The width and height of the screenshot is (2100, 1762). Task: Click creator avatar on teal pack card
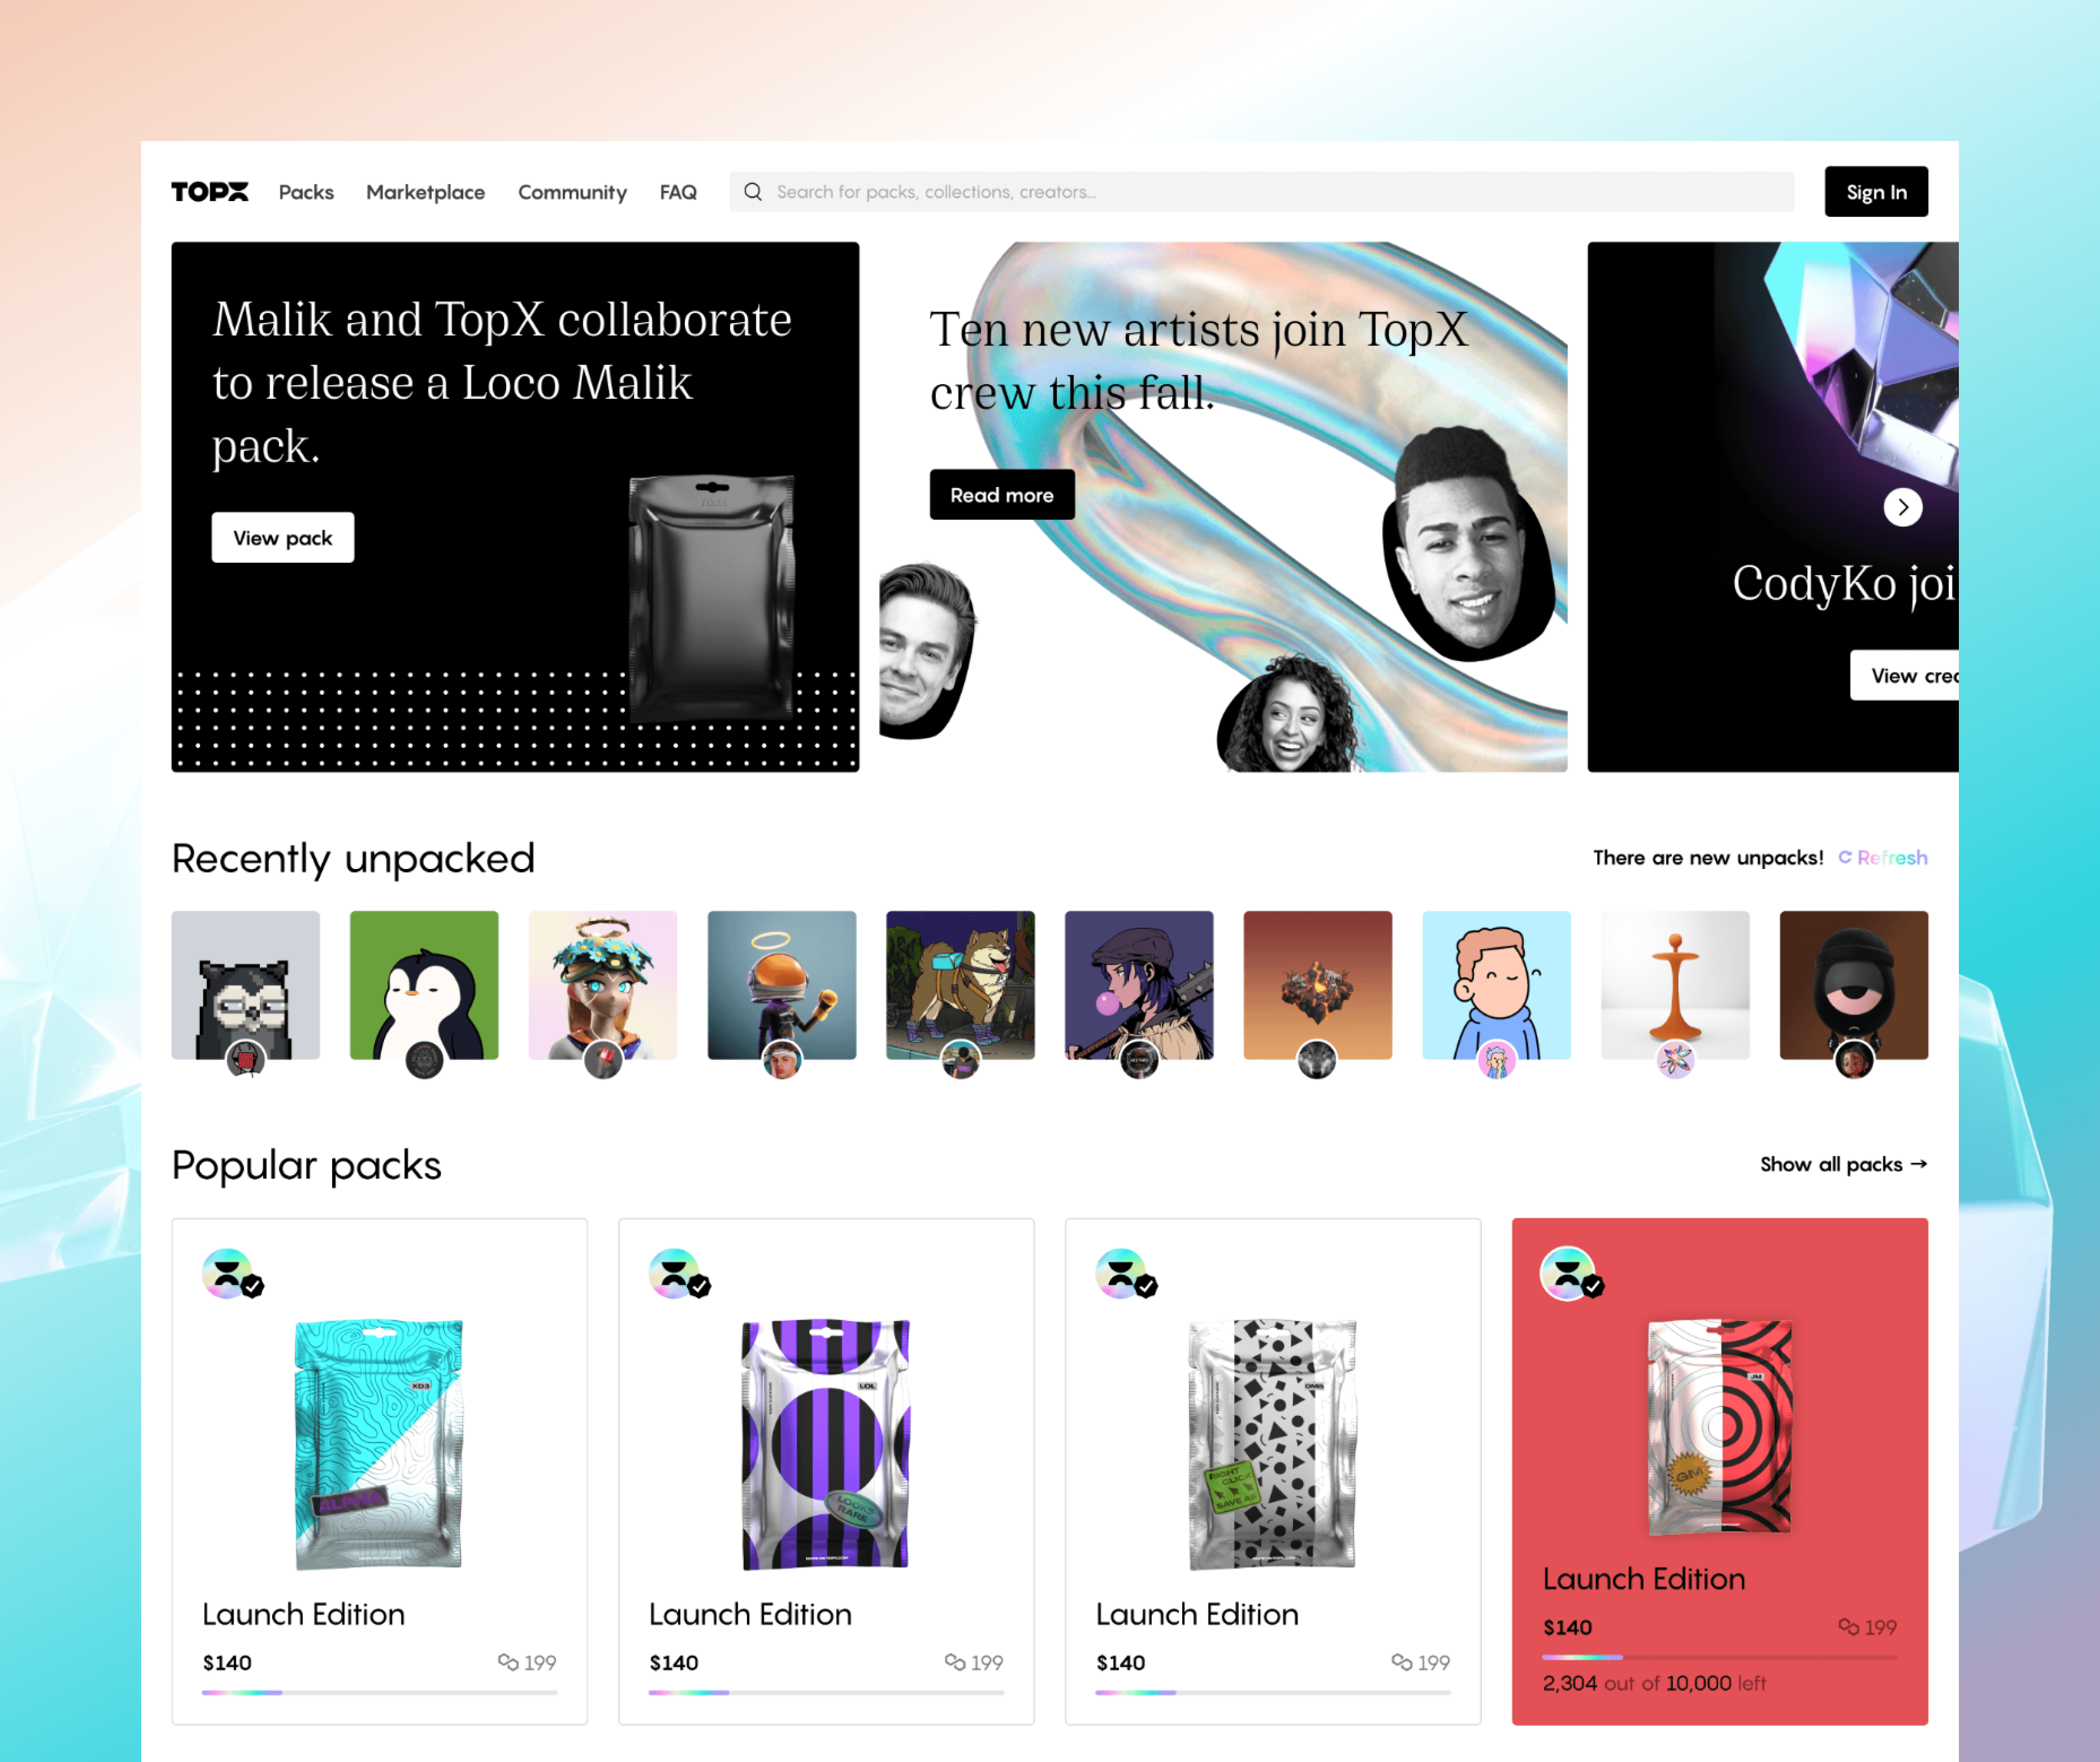click(x=228, y=1273)
